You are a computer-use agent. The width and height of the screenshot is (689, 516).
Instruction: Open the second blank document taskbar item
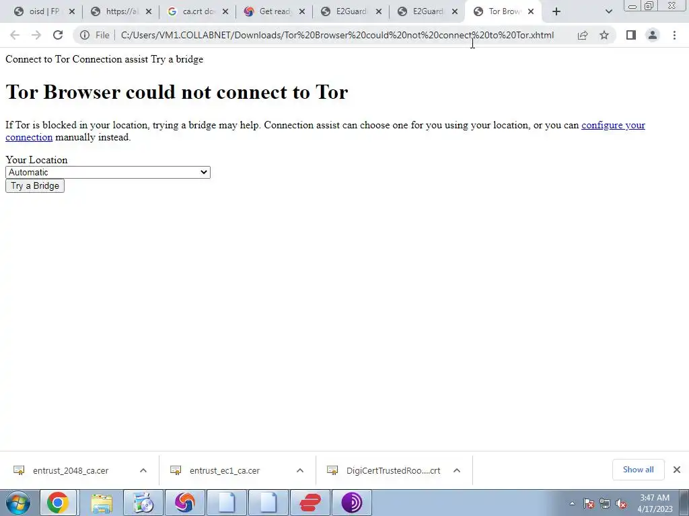(x=268, y=503)
